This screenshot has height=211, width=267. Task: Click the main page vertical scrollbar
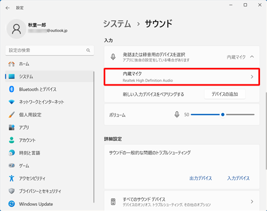click(266, 131)
